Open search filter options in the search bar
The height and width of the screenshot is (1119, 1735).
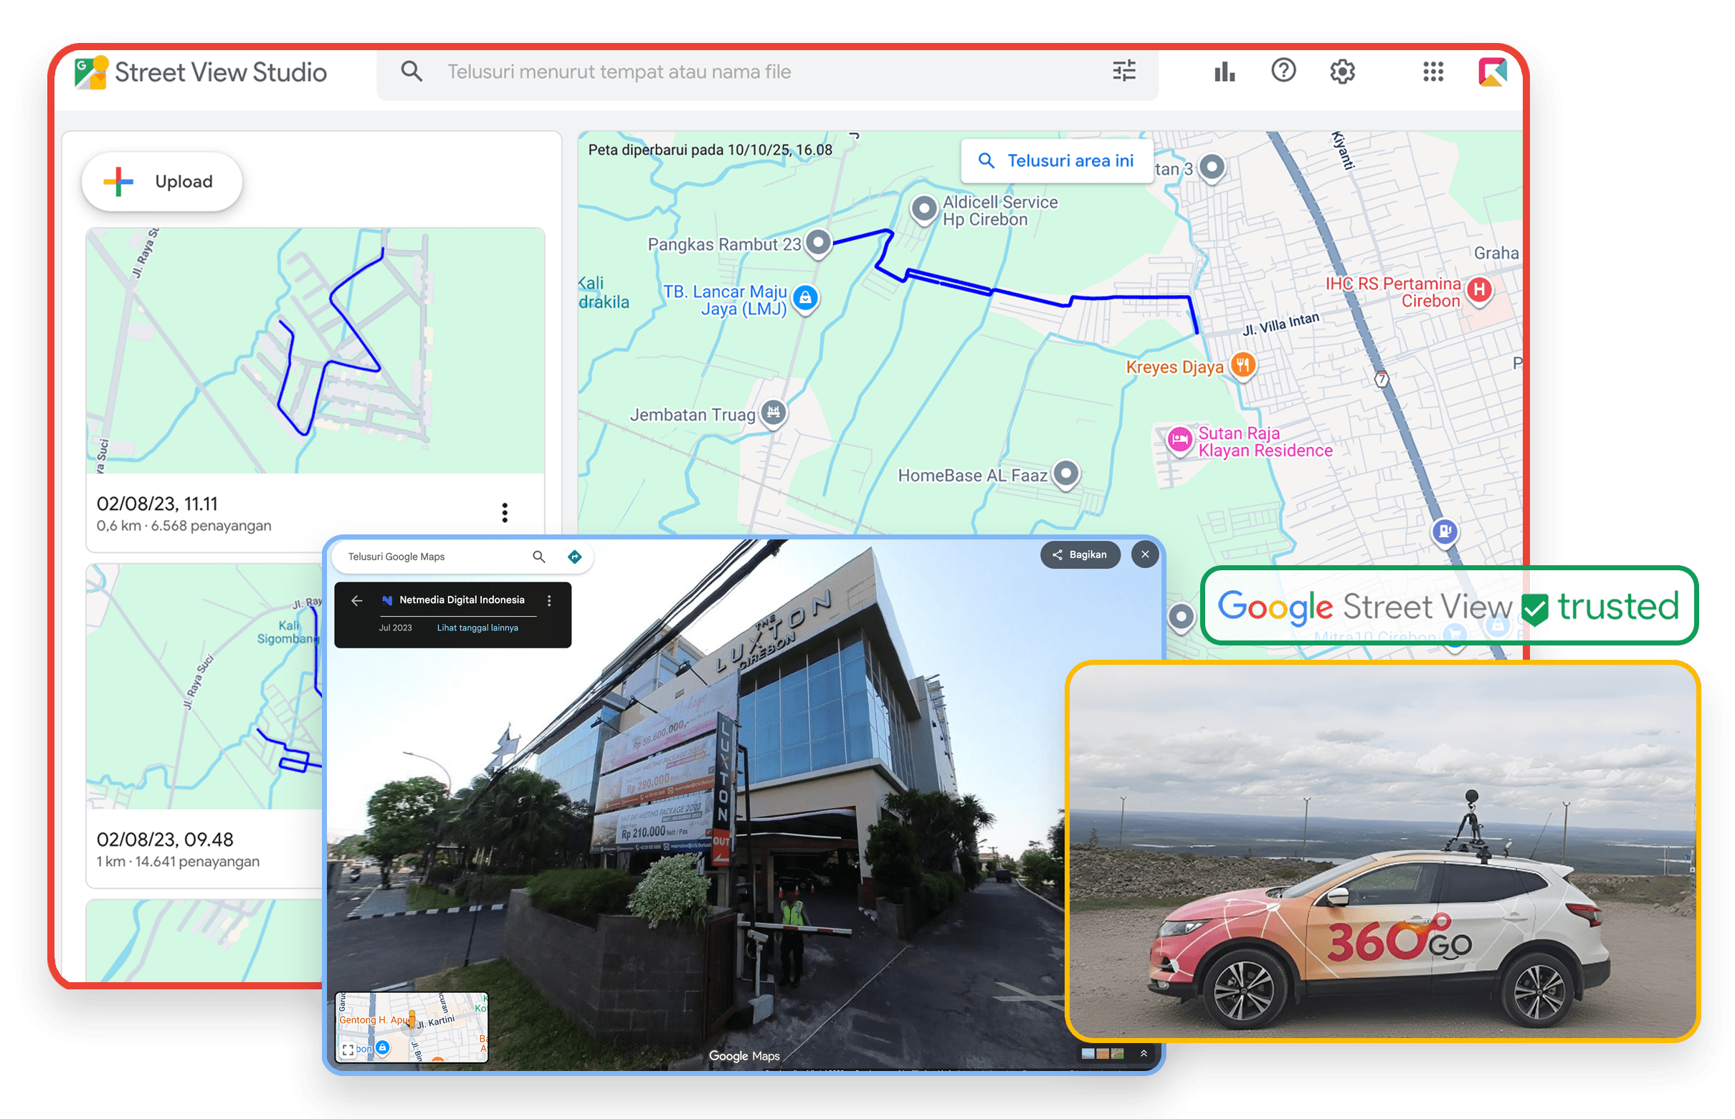(x=1123, y=70)
